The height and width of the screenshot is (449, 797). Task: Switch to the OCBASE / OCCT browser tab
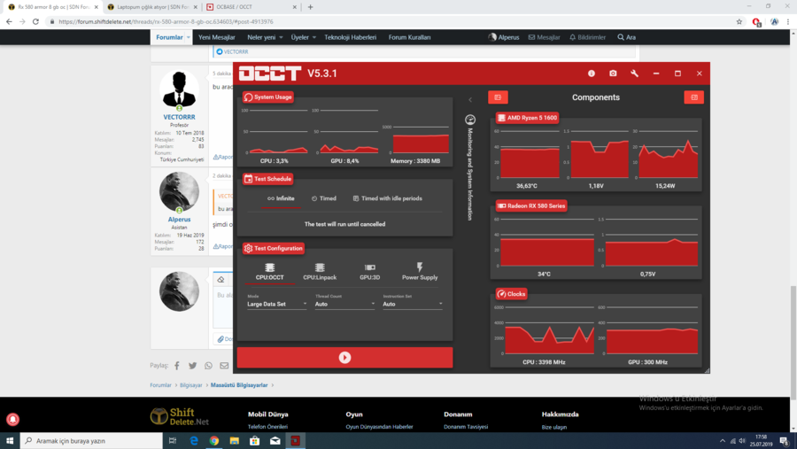(251, 7)
